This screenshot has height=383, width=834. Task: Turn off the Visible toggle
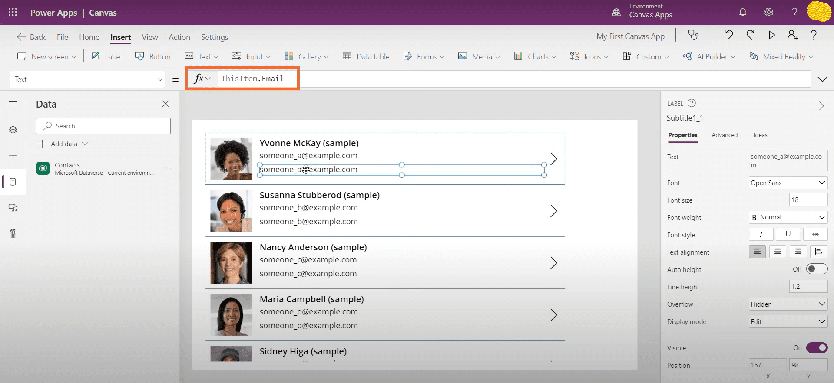point(817,348)
